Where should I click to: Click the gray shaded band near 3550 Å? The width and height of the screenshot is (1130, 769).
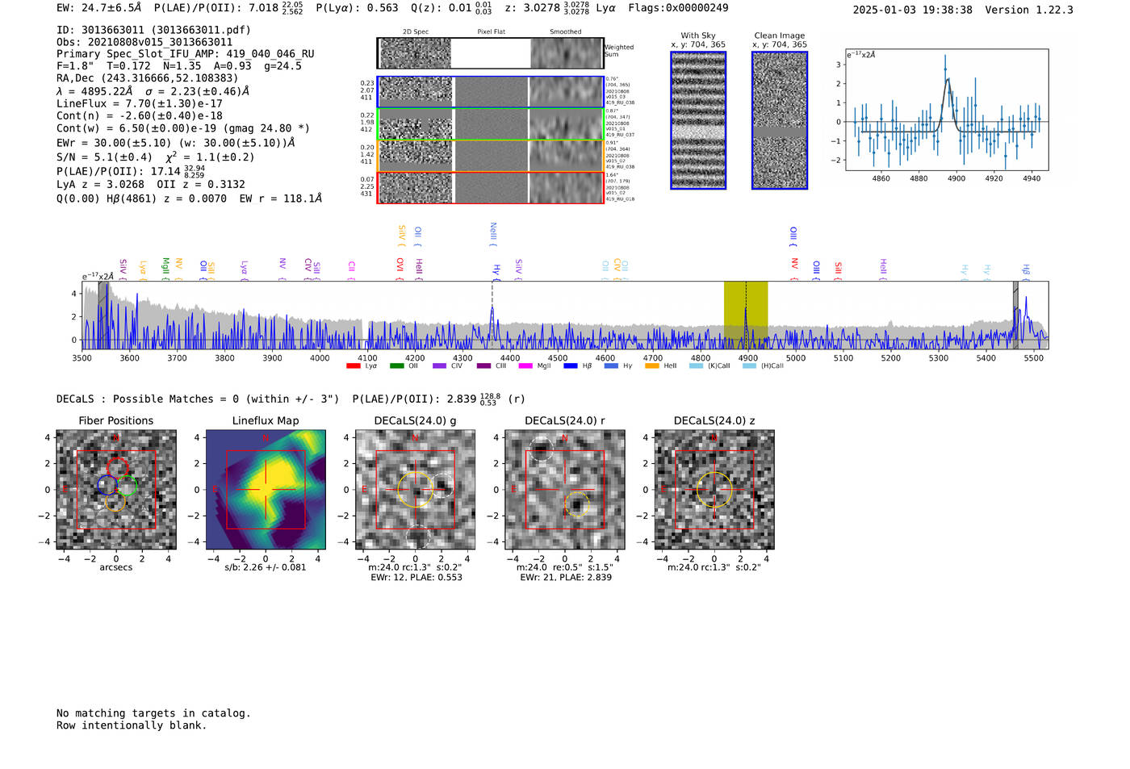pyautogui.click(x=103, y=315)
